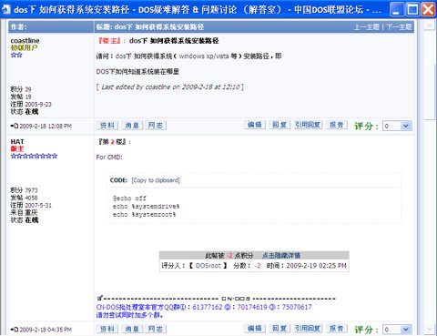437x336 pixels.
Task: Open the HAT author profile link
Action: click(x=17, y=142)
